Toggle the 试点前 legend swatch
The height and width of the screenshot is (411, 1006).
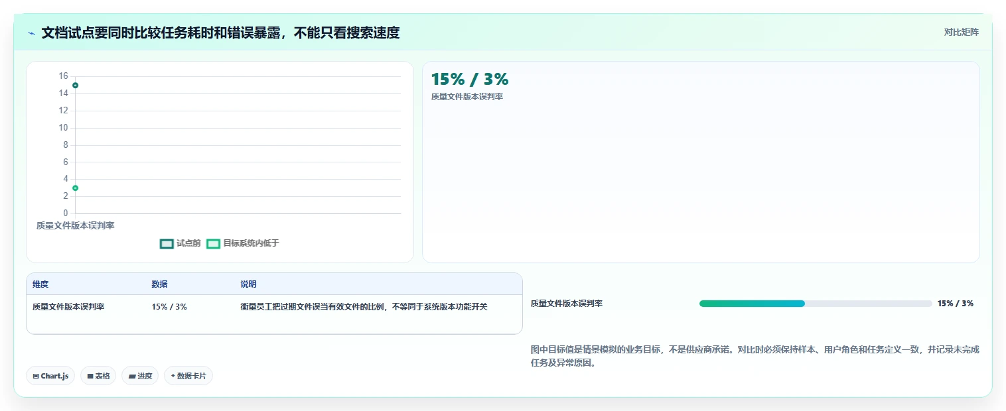pos(167,244)
